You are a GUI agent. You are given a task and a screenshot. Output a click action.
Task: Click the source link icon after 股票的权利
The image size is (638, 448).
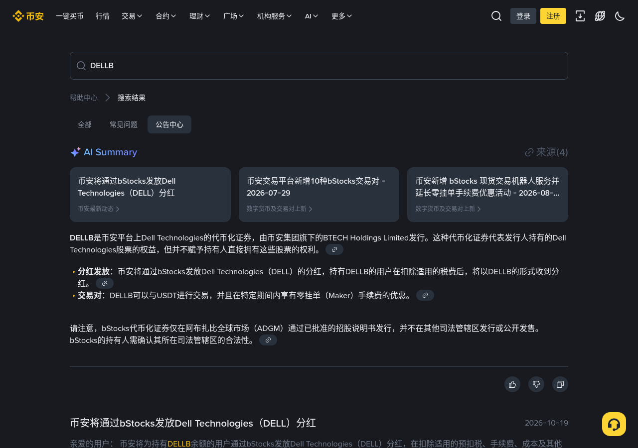click(334, 249)
